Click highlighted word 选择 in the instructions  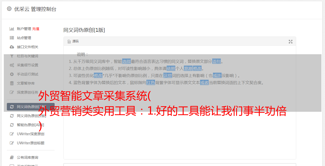click(x=126, y=61)
